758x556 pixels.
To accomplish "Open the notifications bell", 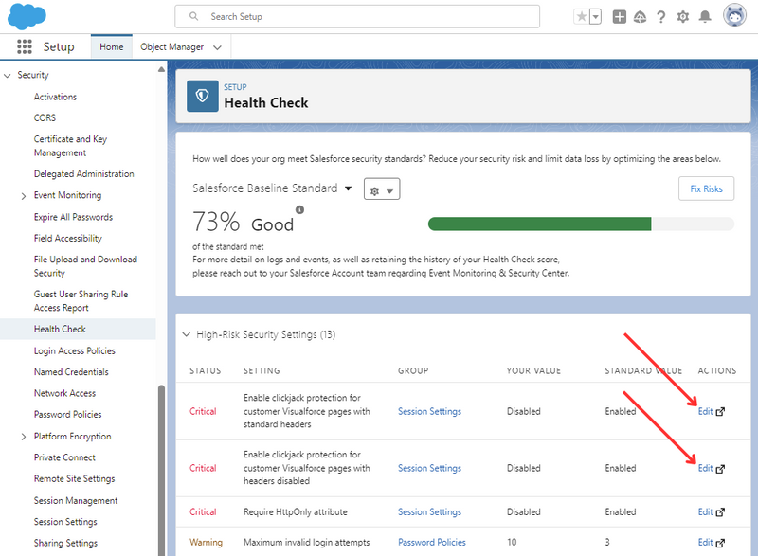I will click(x=705, y=17).
